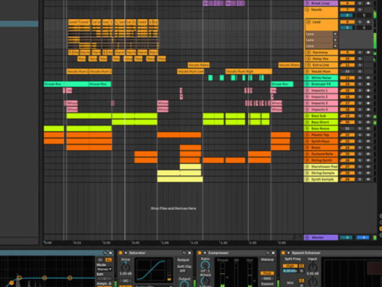Toggle Soft Clip Off button in Saturator
382x287 pixels.
(x=183, y=271)
